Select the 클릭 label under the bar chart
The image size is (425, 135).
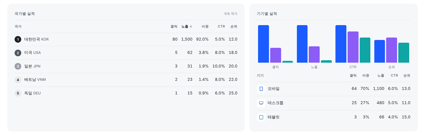point(275,67)
